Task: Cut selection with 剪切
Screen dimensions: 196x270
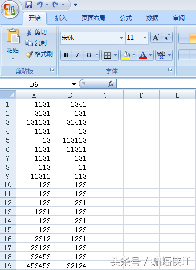Action: [x=36, y=32]
